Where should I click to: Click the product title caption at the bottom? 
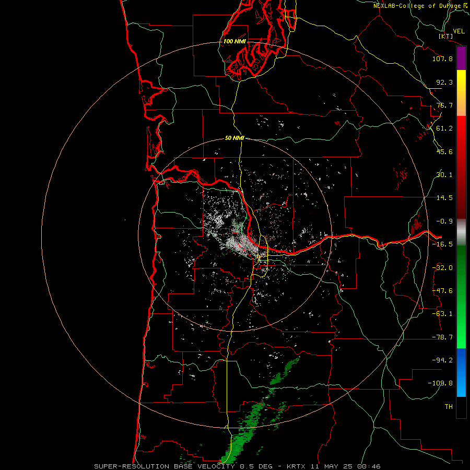237,466
